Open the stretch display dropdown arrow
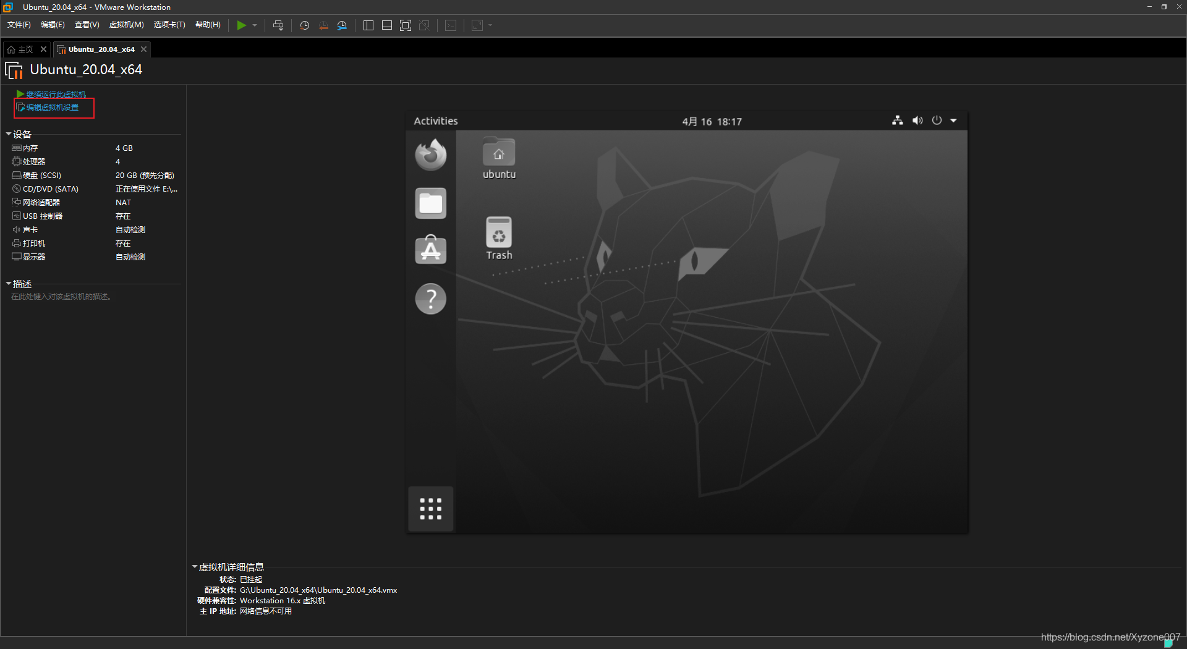This screenshot has height=649, width=1187. (x=490, y=25)
